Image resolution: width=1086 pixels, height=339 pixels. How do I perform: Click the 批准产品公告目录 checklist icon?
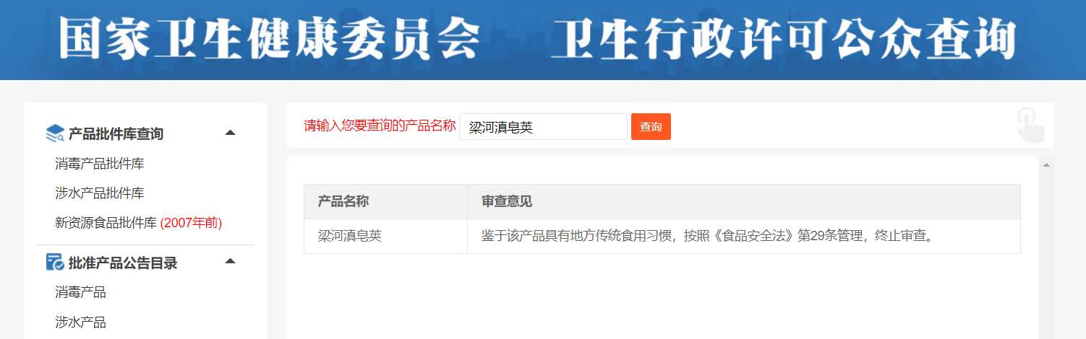click(55, 263)
